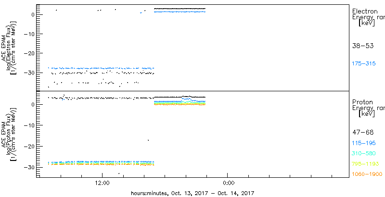Screen dimensions: 385x197
Task: Click the [keV] unit under Electron legend
Action: pyautogui.click(x=367, y=23)
